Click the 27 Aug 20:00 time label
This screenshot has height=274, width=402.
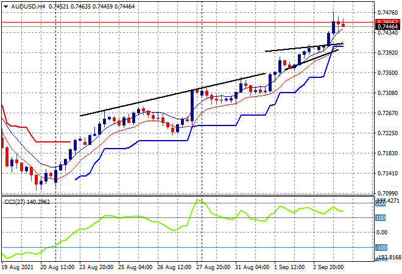[x=214, y=266]
